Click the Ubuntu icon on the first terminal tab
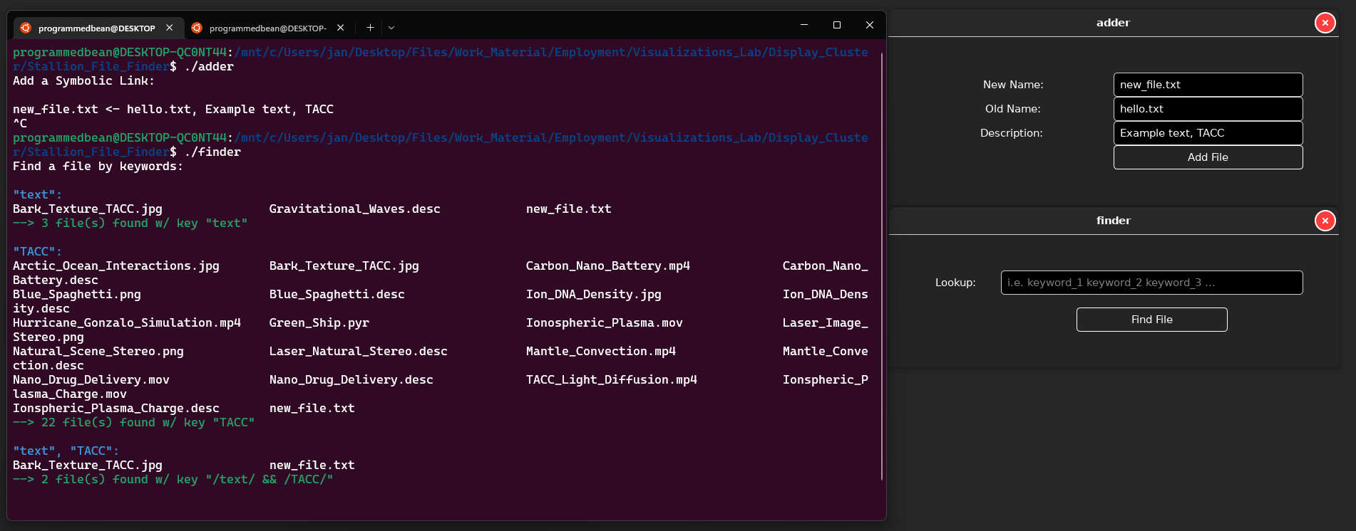 26,28
